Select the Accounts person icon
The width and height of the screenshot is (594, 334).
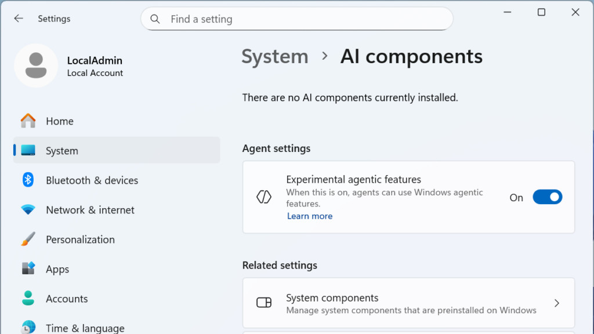(x=27, y=299)
